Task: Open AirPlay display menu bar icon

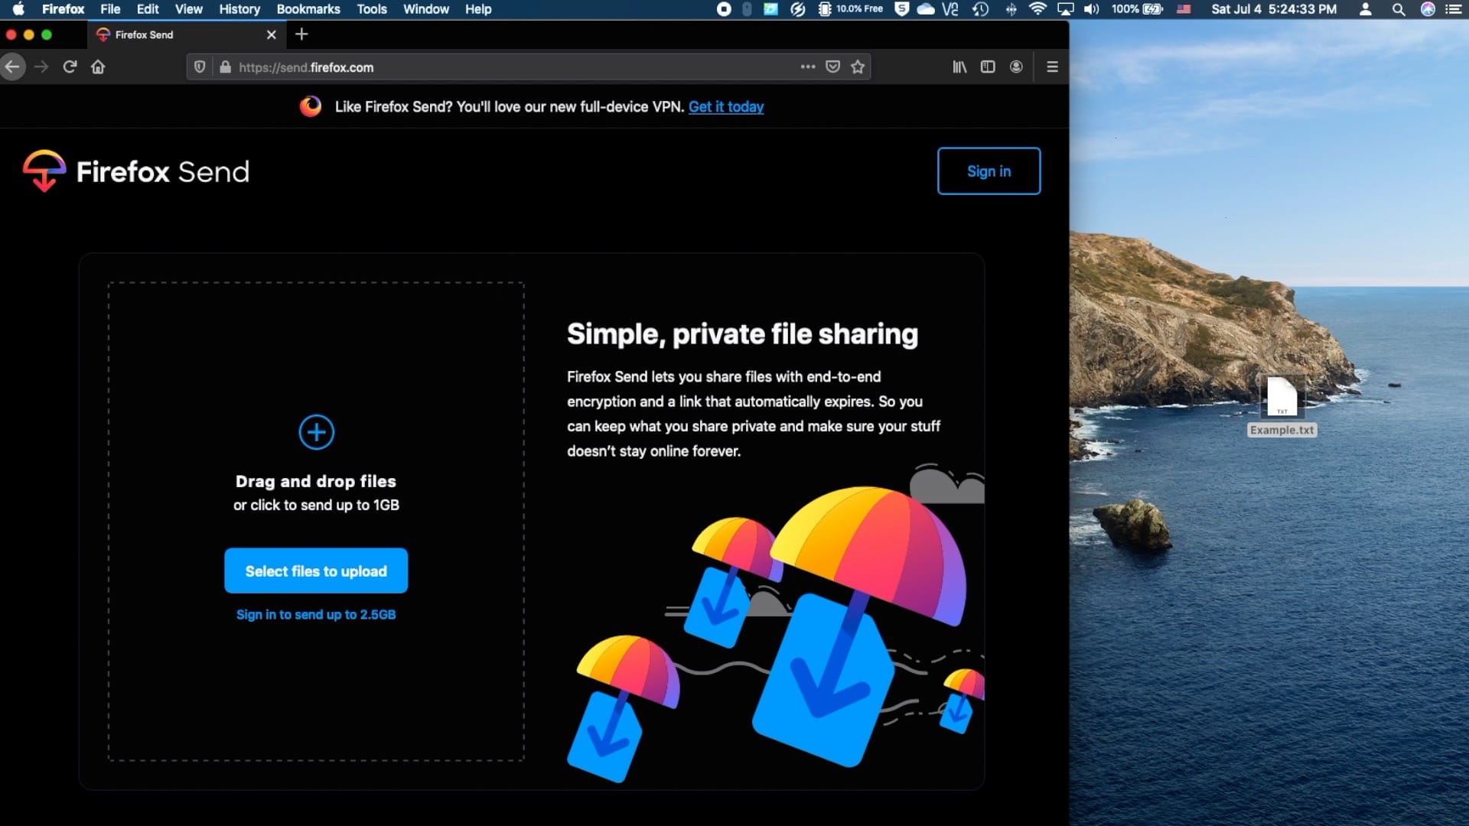Action: point(1065,9)
